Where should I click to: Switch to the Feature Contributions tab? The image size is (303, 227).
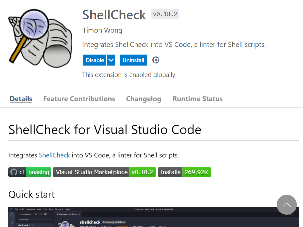click(x=79, y=99)
